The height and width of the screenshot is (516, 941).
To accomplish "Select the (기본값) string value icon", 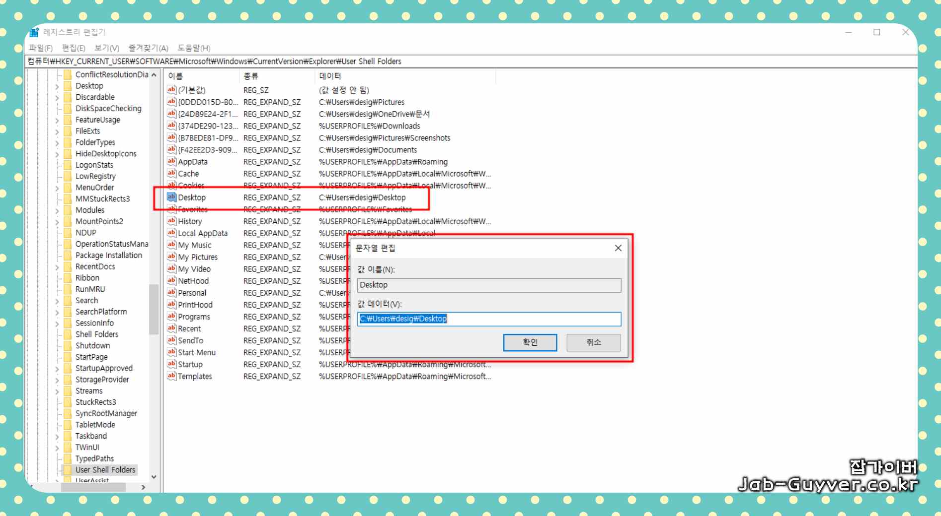I will (x=171, y=90).
